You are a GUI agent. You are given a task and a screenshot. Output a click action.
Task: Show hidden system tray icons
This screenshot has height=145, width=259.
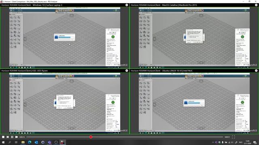[213, 142]
